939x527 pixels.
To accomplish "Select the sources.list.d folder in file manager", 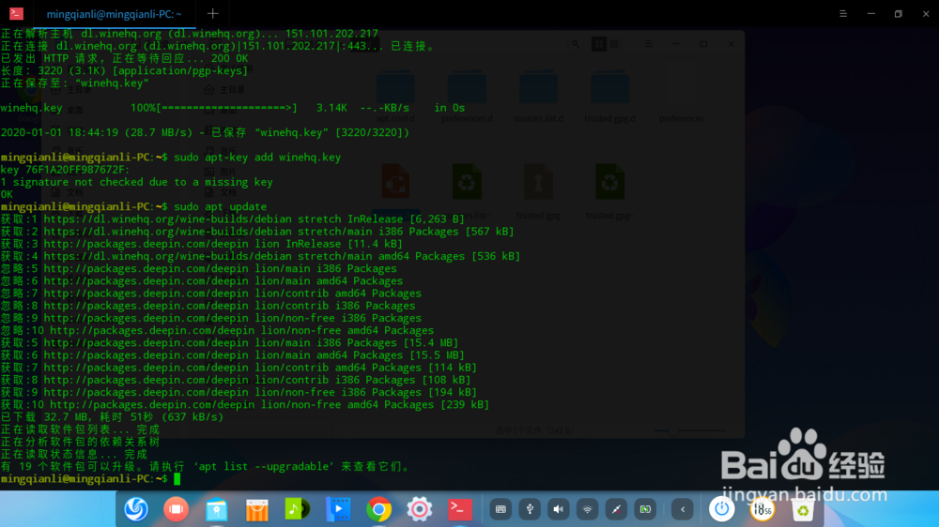I will (x=538, y=96).
